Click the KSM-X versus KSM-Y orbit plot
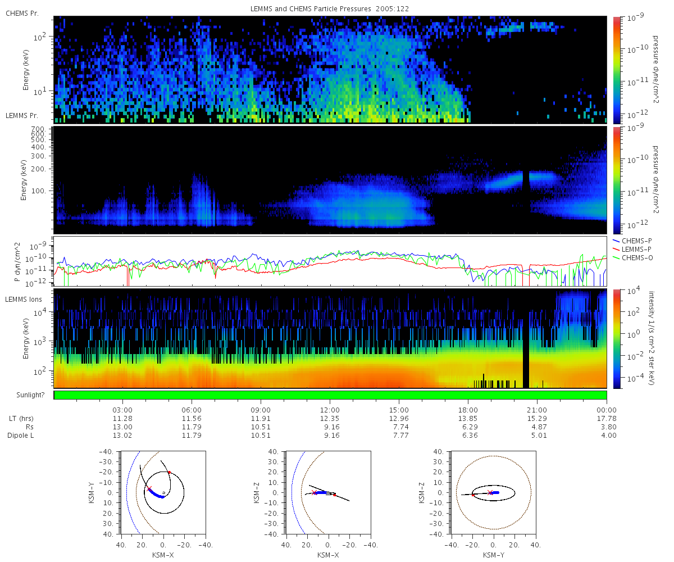 163,492
